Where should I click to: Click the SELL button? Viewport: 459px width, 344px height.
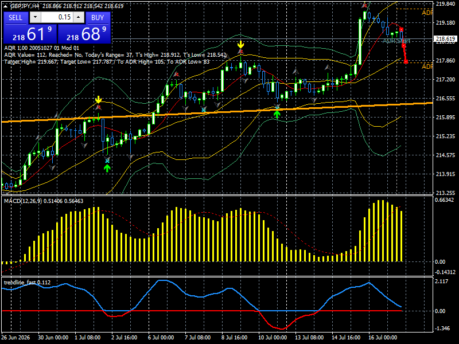click(x=15, y=18)
